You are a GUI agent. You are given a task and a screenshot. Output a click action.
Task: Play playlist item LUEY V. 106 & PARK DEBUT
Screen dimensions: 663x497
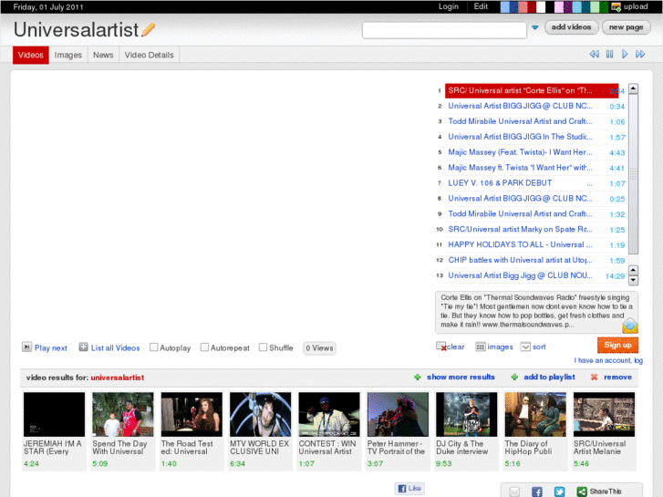tap(532, 183)
